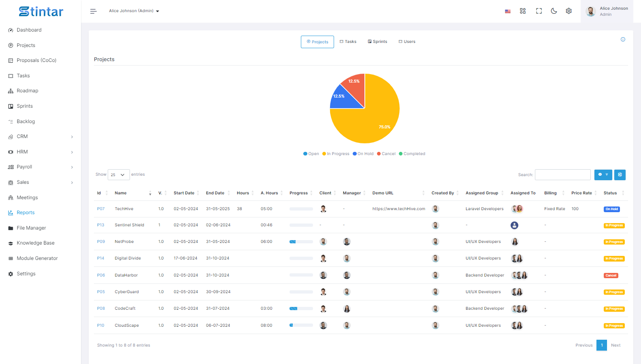Click the File Manager folder icon
The height and width of the screenshot is (364, 641).
pyautogui.click(x=11, y=228)
